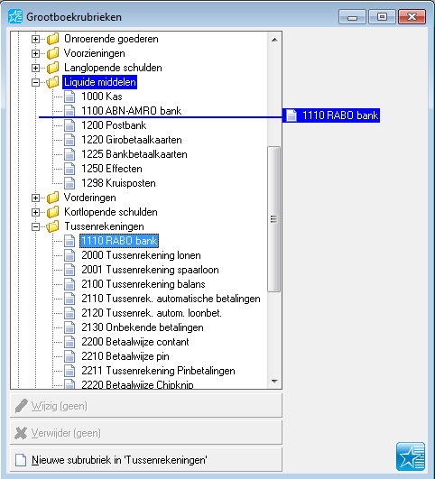Click the document icon beside 1250 Effecten

[69, 169]
